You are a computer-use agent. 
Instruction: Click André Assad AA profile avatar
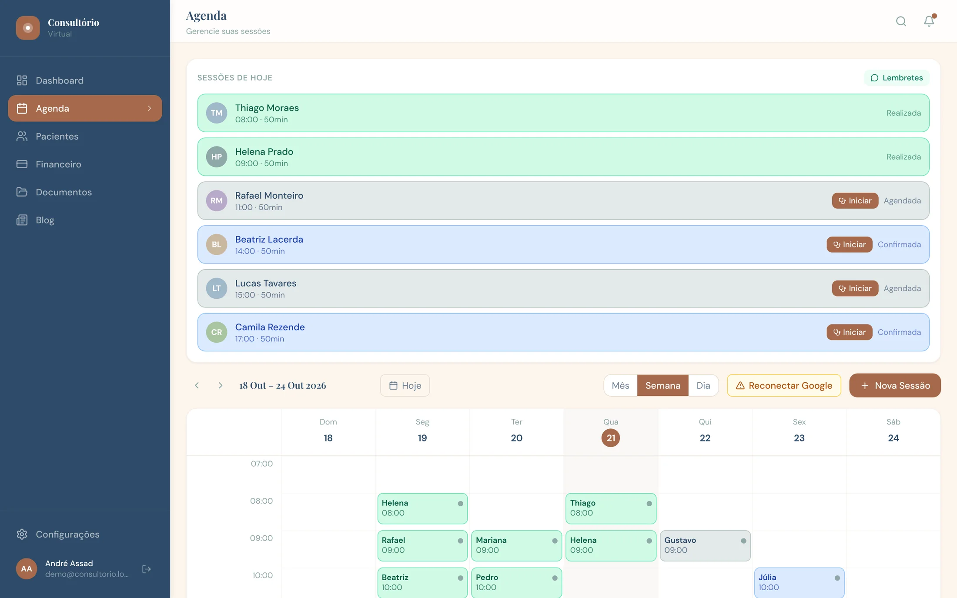tap(27, 569)
